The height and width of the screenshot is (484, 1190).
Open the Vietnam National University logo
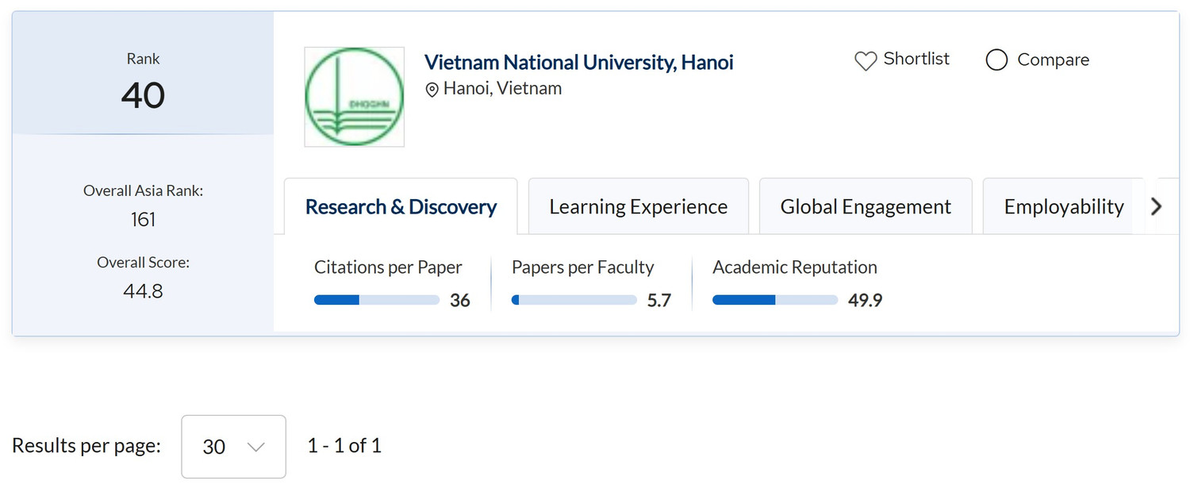click(x=355, y=97)
